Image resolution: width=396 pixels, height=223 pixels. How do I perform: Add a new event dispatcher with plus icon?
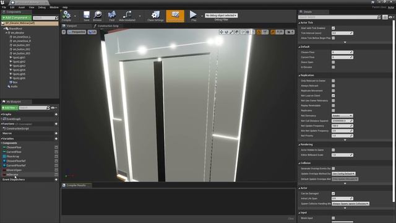click(56, 180)
